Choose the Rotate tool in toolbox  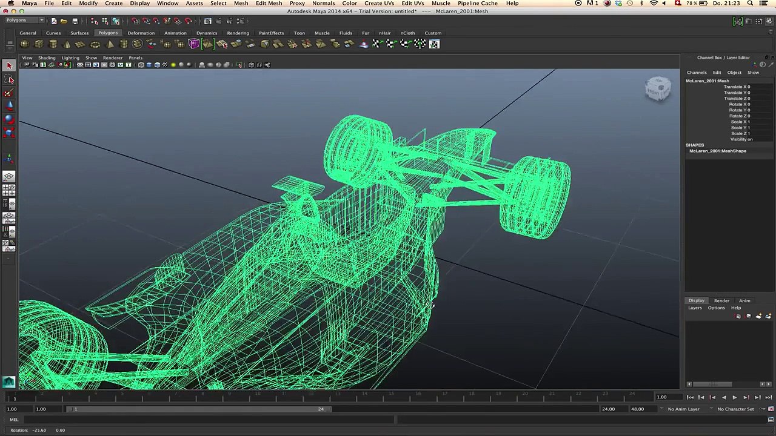(9, 119)
